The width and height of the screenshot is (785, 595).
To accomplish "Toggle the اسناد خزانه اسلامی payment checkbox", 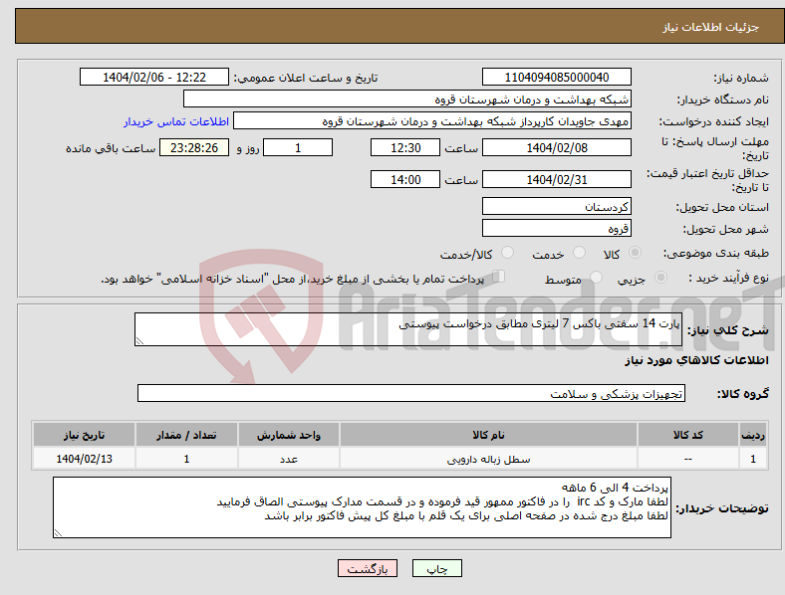I will pos(499,277).
